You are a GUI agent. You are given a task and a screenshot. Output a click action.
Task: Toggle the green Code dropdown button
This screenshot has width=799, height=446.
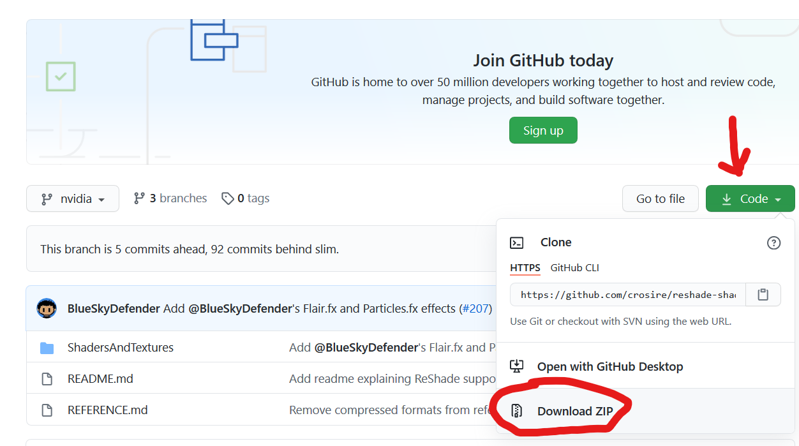750,199
